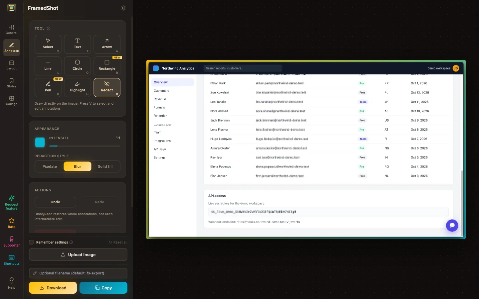Screen dimensions: 479x299
Task: Click Upload Image
Action: pyautogui.click(x=78, y=254)
